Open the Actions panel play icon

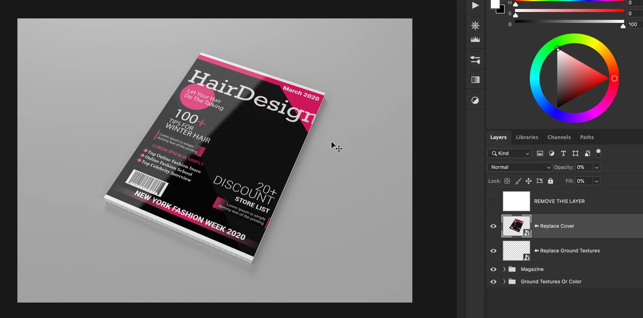click(x=475, y=5)
